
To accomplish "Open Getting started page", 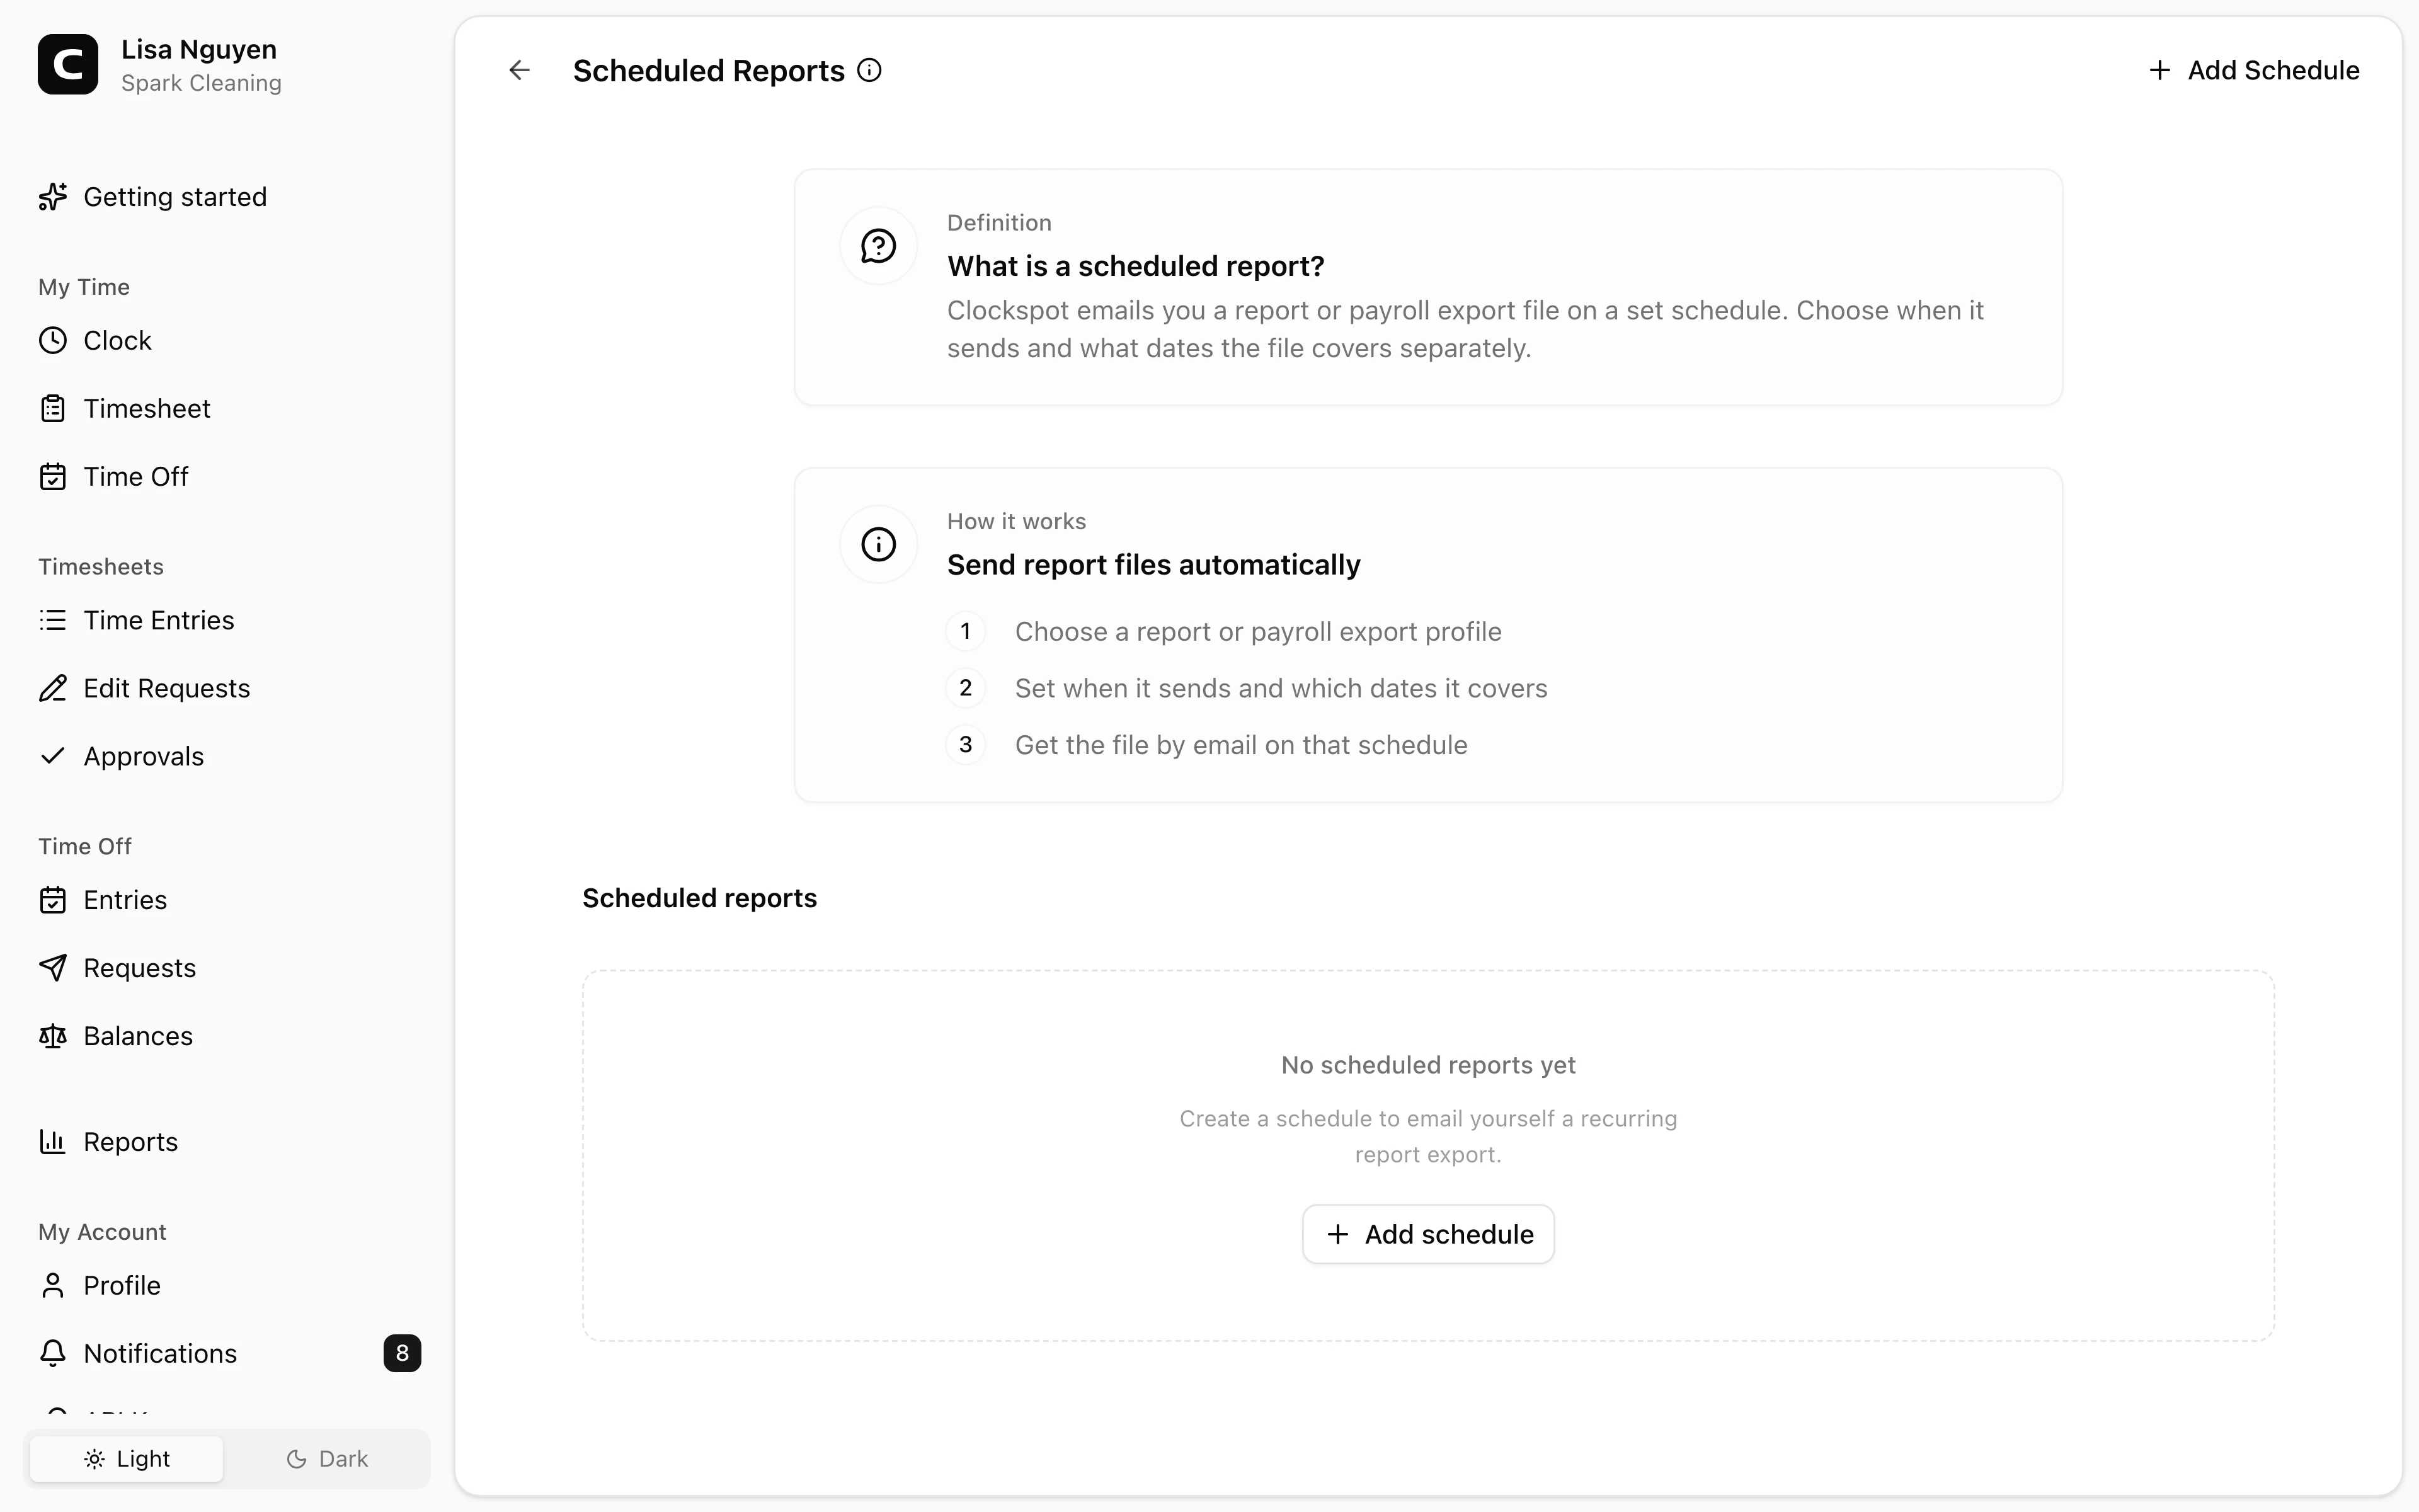I will click(175, 197).
